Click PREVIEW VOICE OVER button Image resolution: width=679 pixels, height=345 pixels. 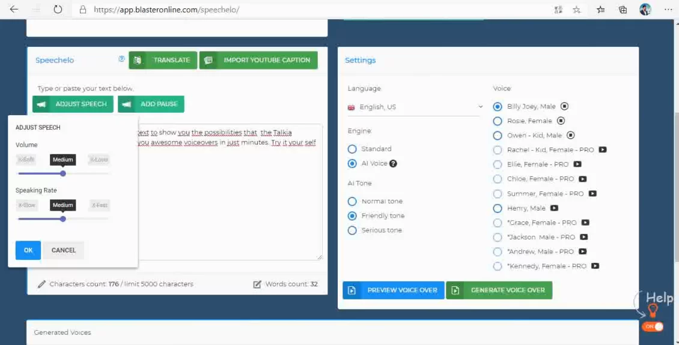tap(394, 290)
